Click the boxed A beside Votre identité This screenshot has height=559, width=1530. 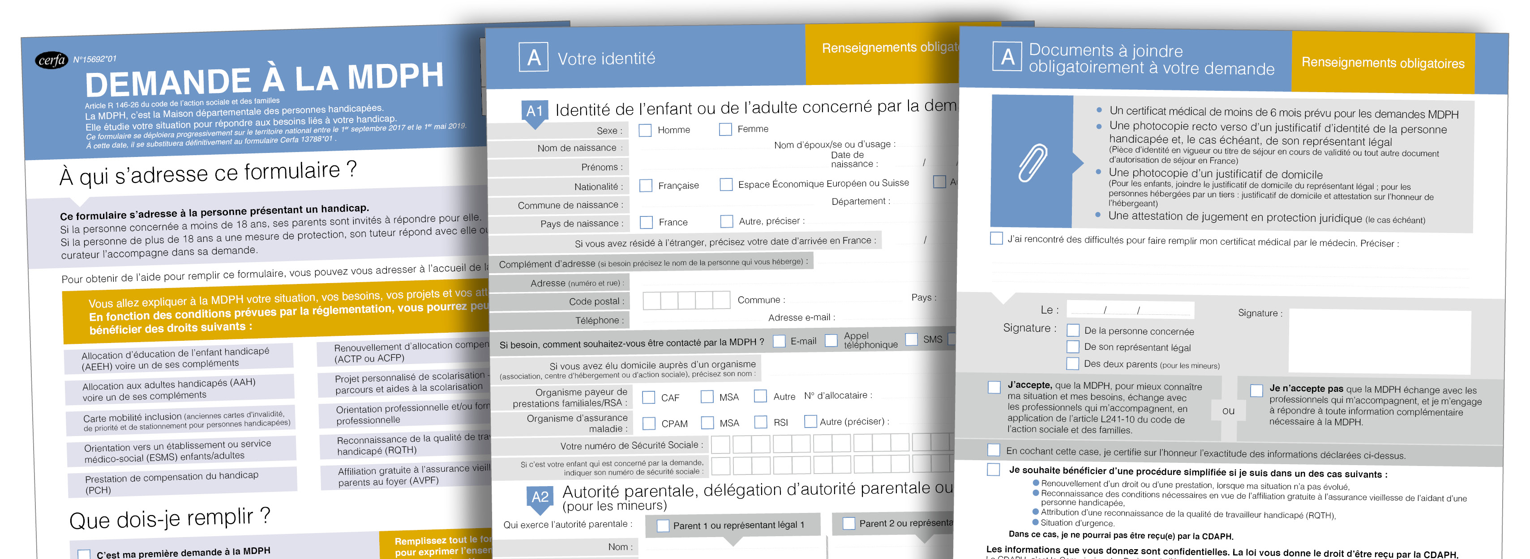[533, 57]
